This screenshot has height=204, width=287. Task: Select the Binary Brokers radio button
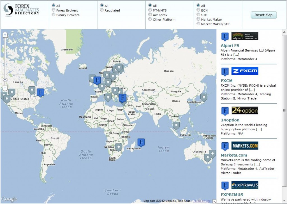pyautogui.click(x=54, y=15)
